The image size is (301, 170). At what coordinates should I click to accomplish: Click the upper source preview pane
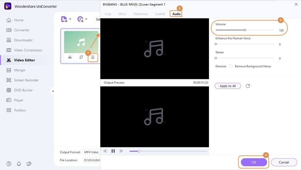click(x=154, y=49)
